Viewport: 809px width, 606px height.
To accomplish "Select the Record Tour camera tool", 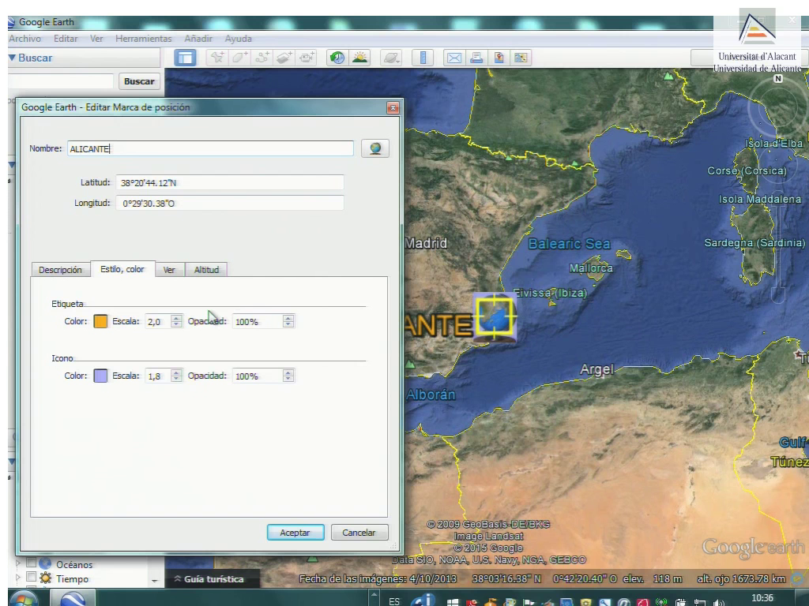I will pyautogui.click(x=307, y=58).
